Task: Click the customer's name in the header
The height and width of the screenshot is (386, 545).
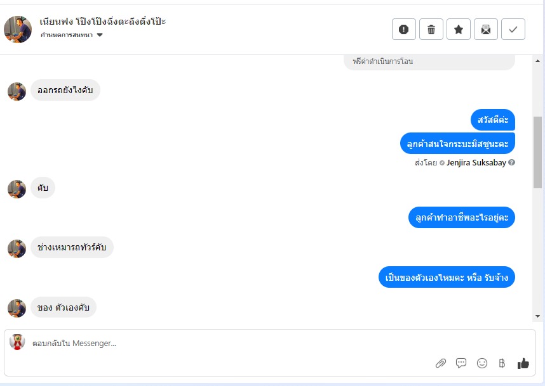Action: tap(102, 22)
